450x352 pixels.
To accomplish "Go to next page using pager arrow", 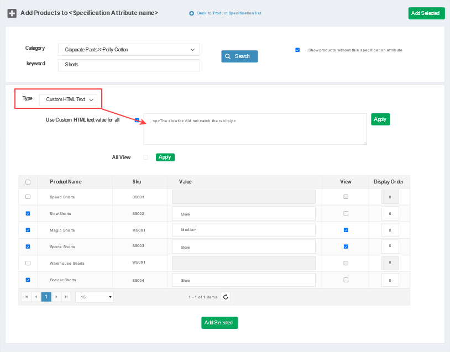I will pos(56,297).
